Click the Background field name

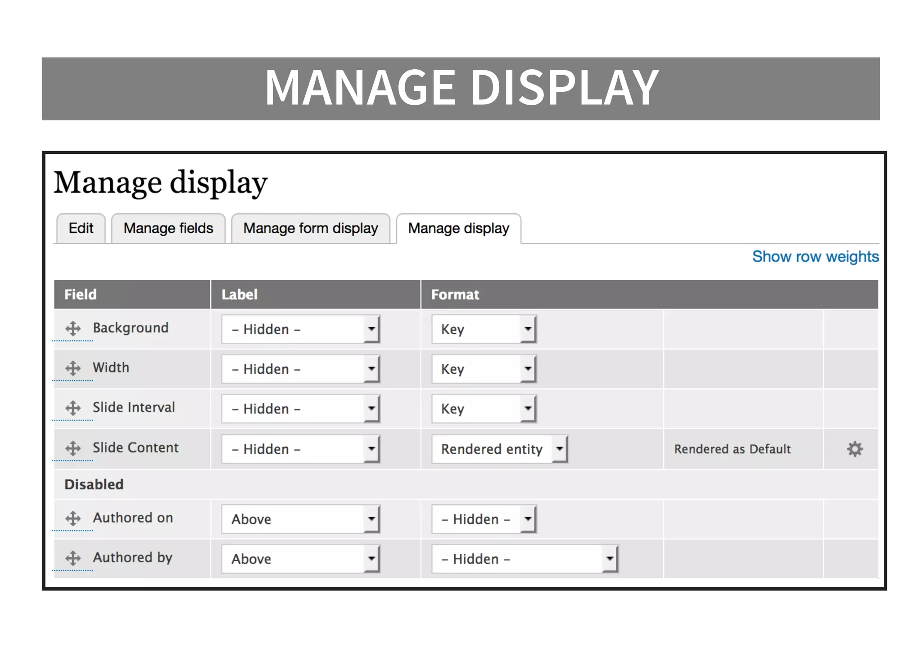tap(131, 328)
